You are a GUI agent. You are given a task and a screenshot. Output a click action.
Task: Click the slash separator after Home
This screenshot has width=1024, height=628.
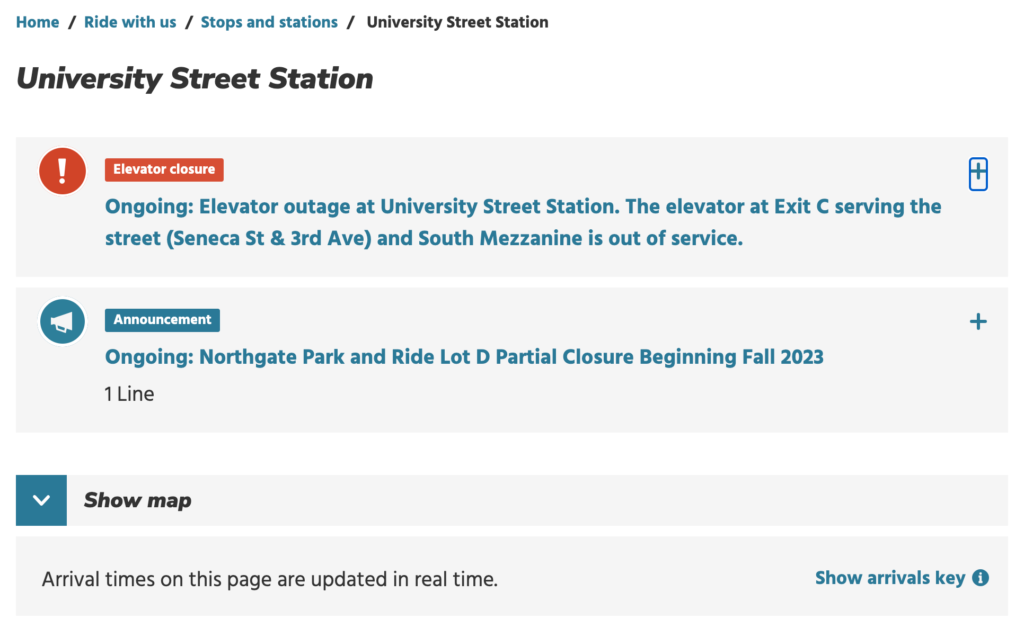coord(72,22)
